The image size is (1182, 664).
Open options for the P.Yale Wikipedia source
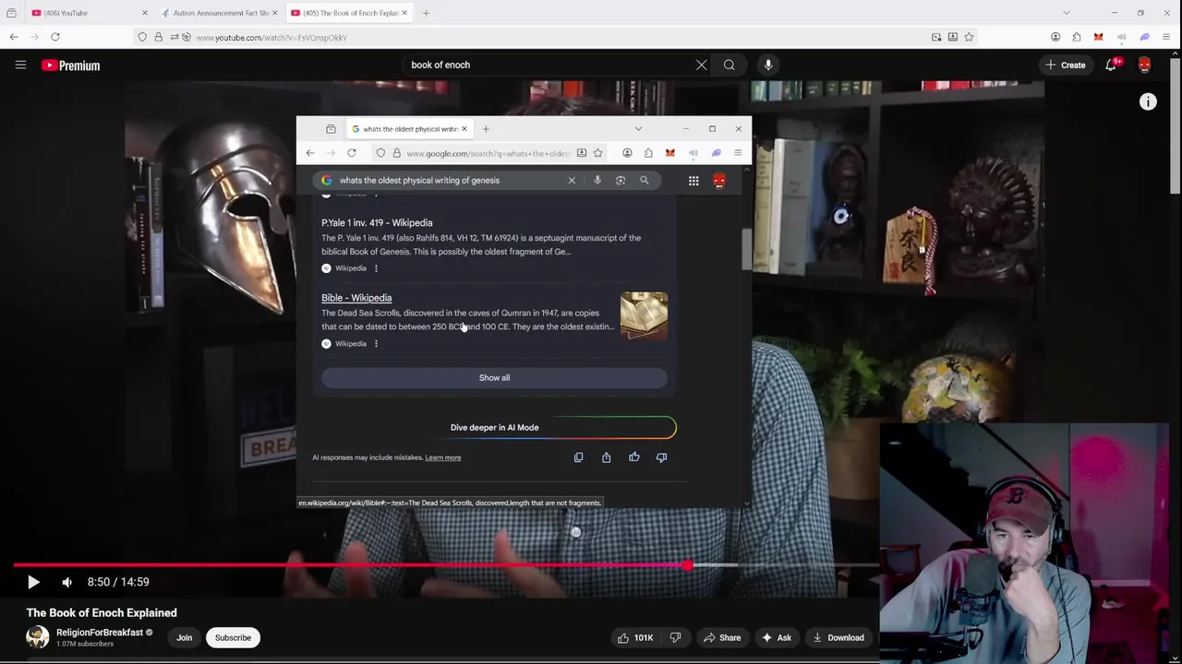376,268
